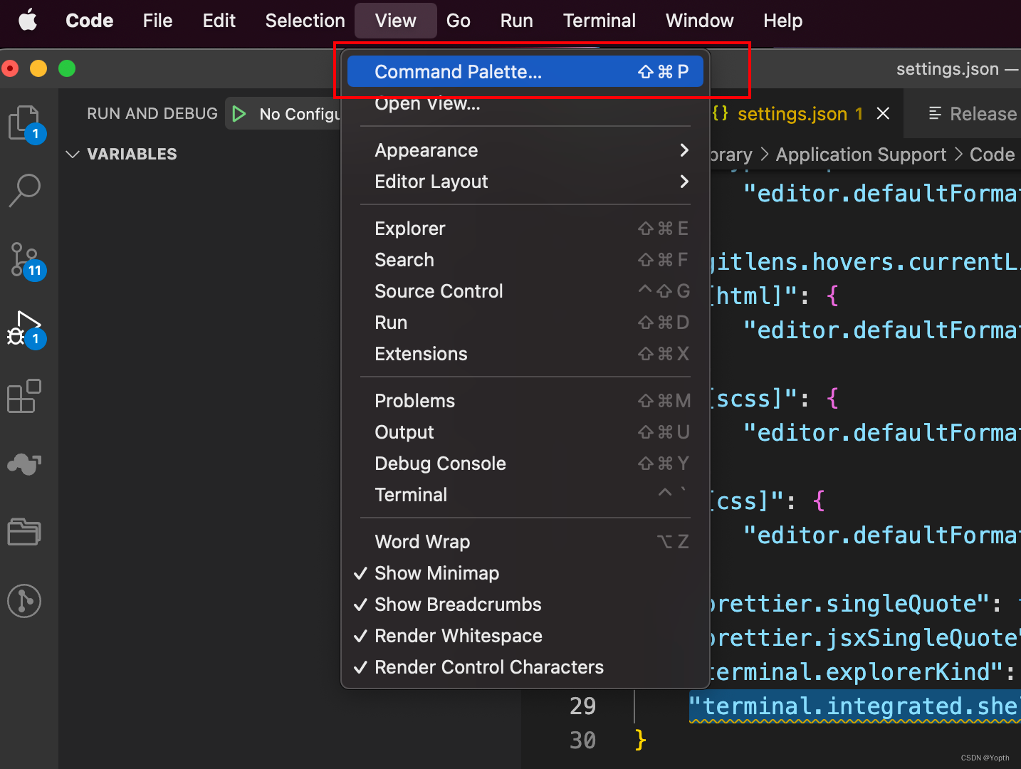The height and width of the screenshot is (769, 1021).
Task: Open the Git Graph circular icon in sidebar
Action: coord(24,601)
